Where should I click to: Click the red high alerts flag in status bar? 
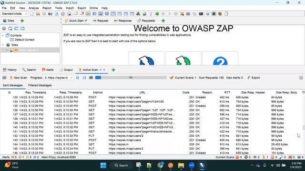click(13, 157)
